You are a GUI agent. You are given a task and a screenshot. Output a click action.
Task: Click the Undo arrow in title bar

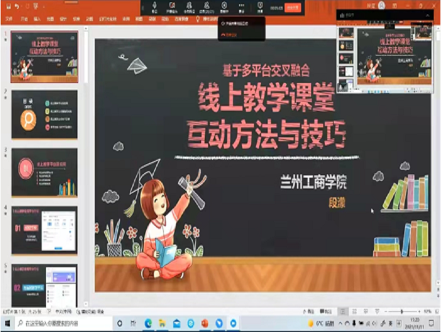pos(17,6)
